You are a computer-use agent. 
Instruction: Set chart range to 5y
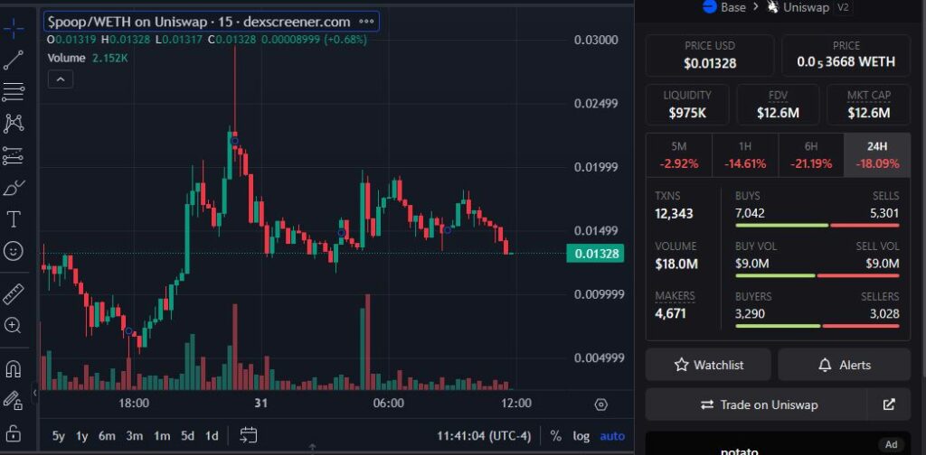pyautogui.click(x=59, y=436)
